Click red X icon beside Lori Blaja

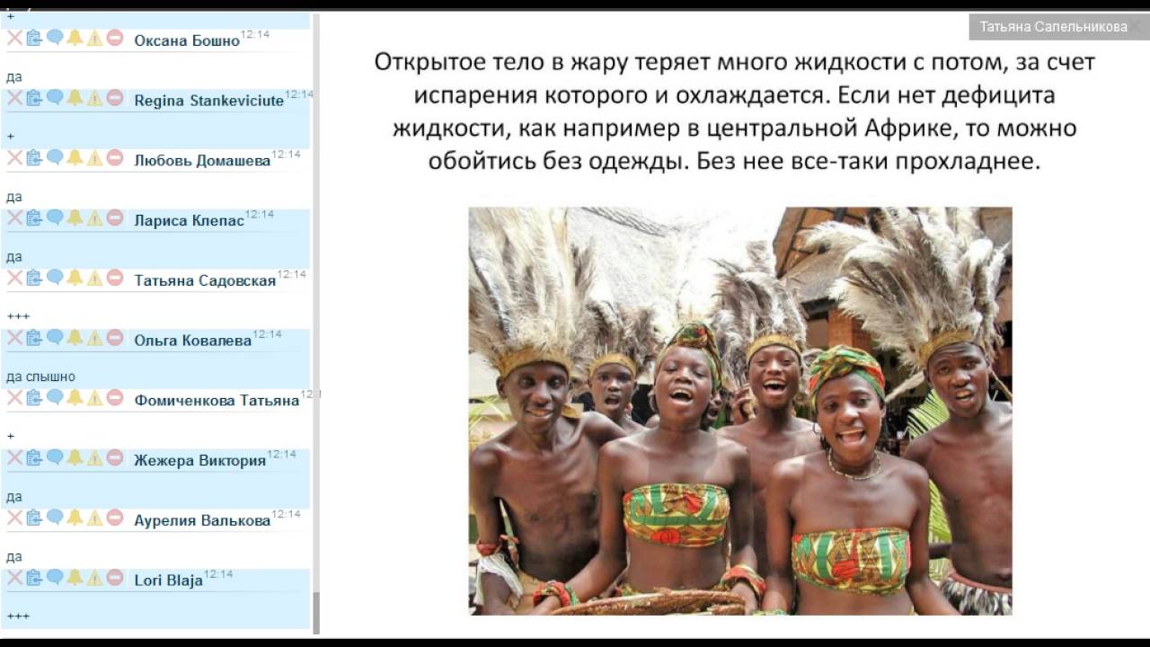(x=14, y=577)
